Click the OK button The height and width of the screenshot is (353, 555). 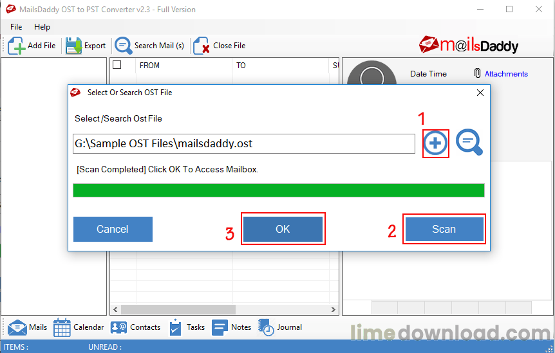click(283, 229)
